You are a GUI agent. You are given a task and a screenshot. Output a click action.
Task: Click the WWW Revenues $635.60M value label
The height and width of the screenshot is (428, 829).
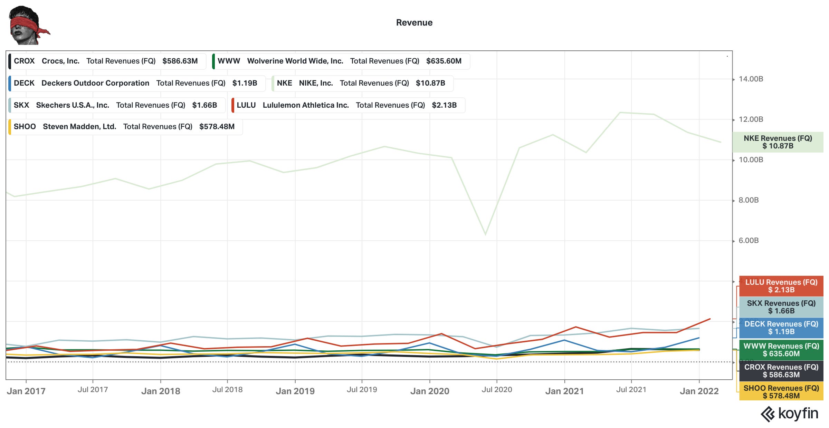pyautogui.click(x=781, y=350)
